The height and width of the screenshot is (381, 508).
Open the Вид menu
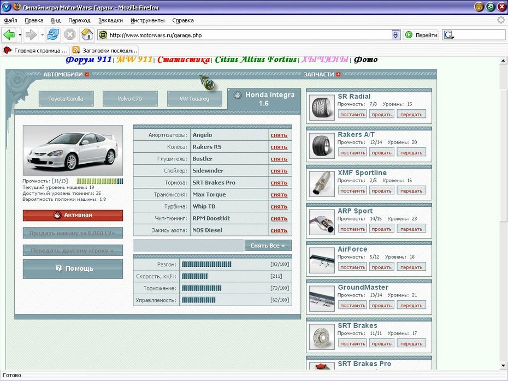tap(56, 20)
